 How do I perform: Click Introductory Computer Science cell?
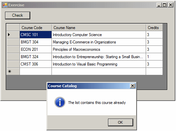click(99, 35)
